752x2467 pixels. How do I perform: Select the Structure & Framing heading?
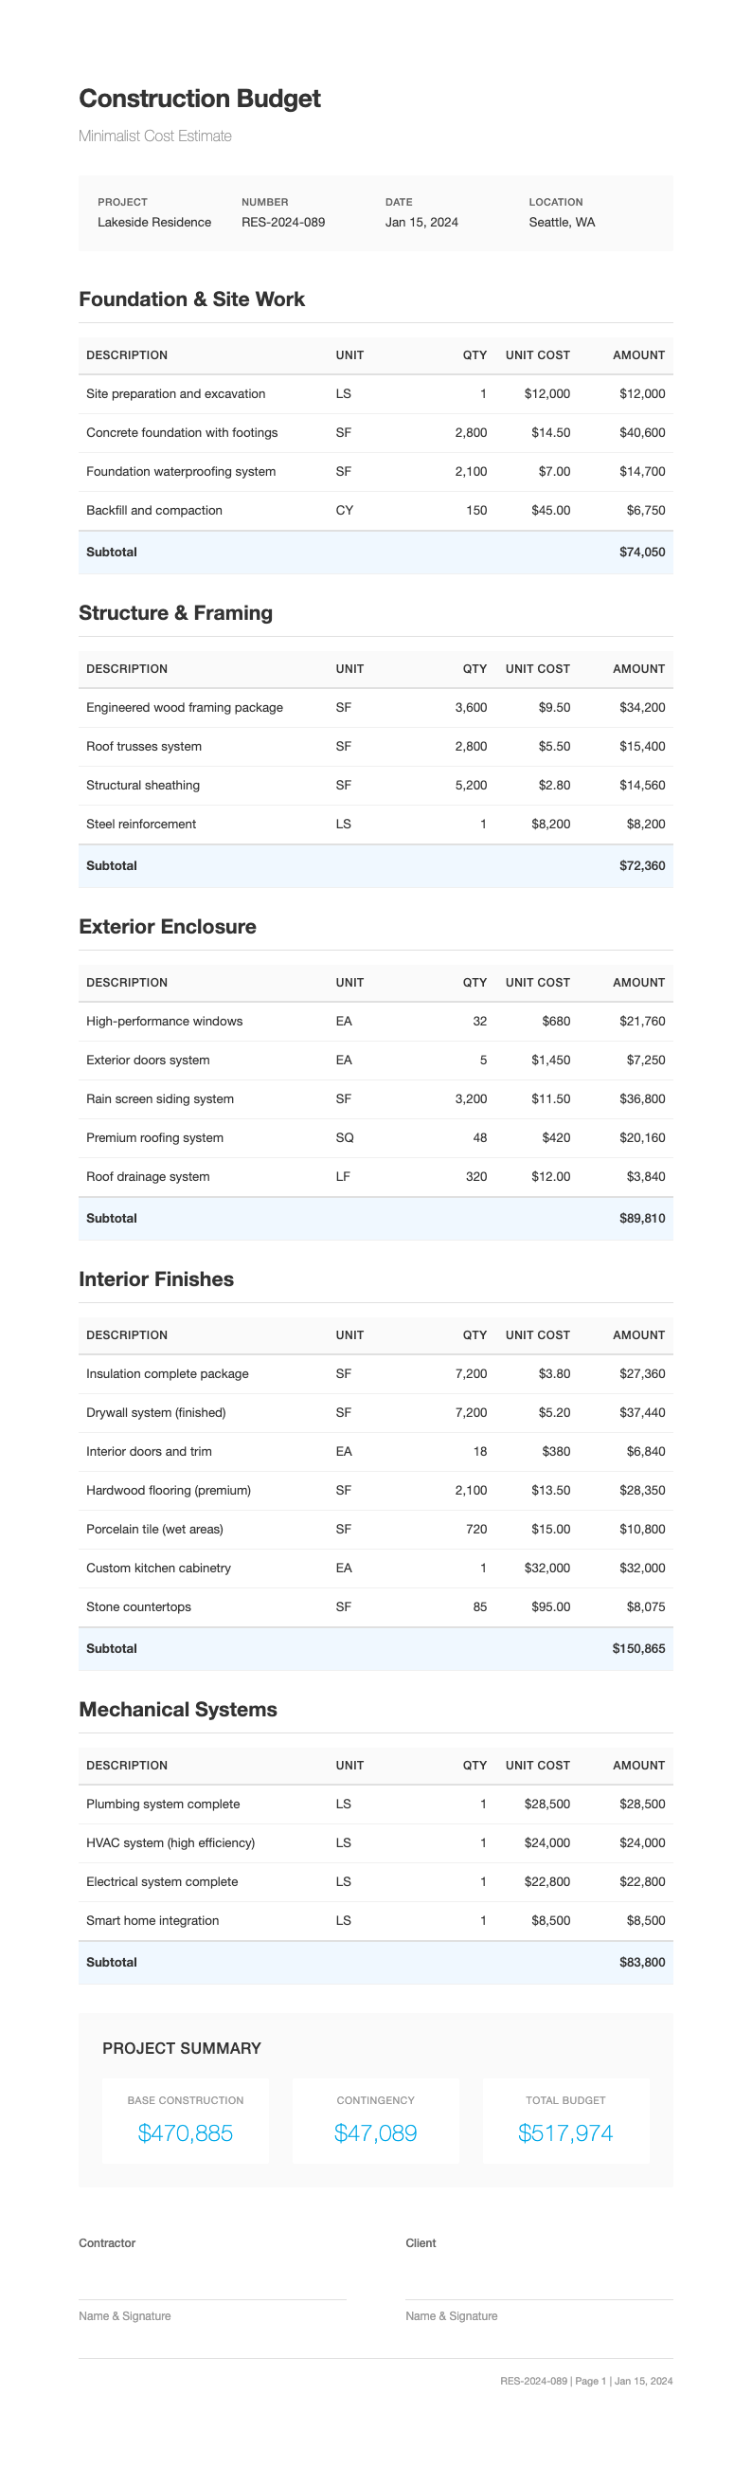point(175,613)
